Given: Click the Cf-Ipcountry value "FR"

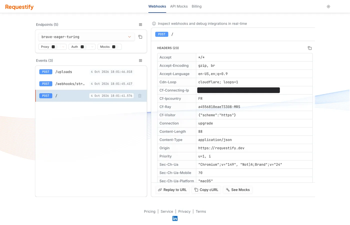Looking at the screenshot, I should 200,98.
